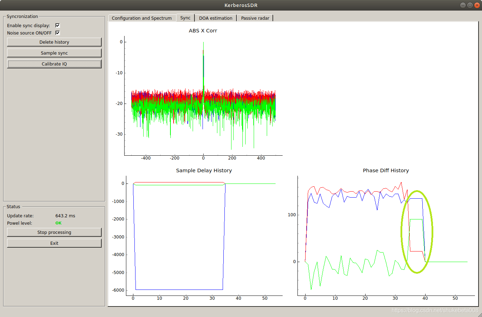The image size is (482, 317).
Task: Click the correlation peak in ABS X Corr plot
Action: pos(203,43)
